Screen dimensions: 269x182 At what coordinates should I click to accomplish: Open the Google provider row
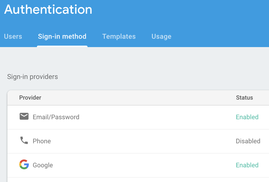click(x=138, y=165)
